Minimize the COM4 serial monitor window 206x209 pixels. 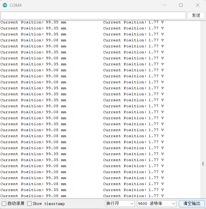pyautogui.click(x=164, y=5)
